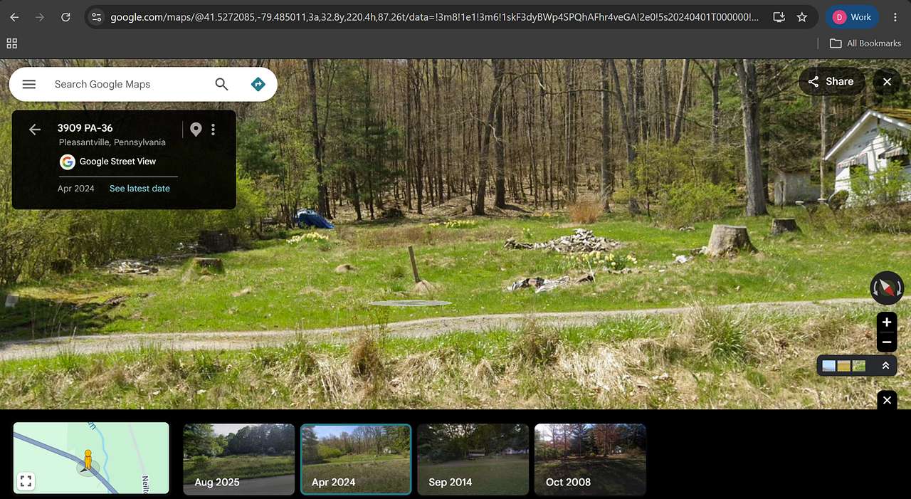Click the 3909 PA-36 address title

point(85,128)
